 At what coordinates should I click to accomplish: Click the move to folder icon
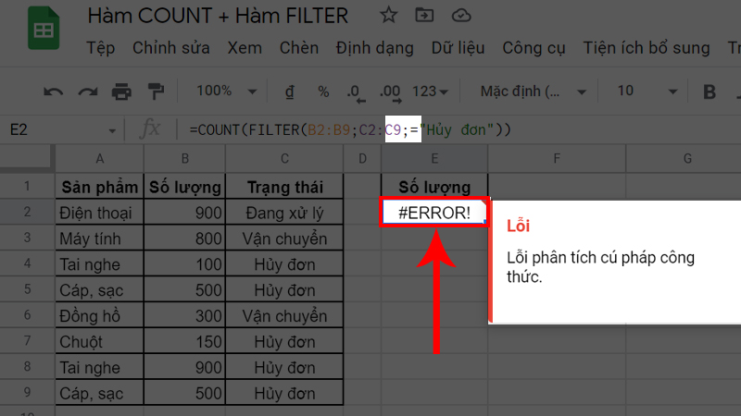pos(424,16)
